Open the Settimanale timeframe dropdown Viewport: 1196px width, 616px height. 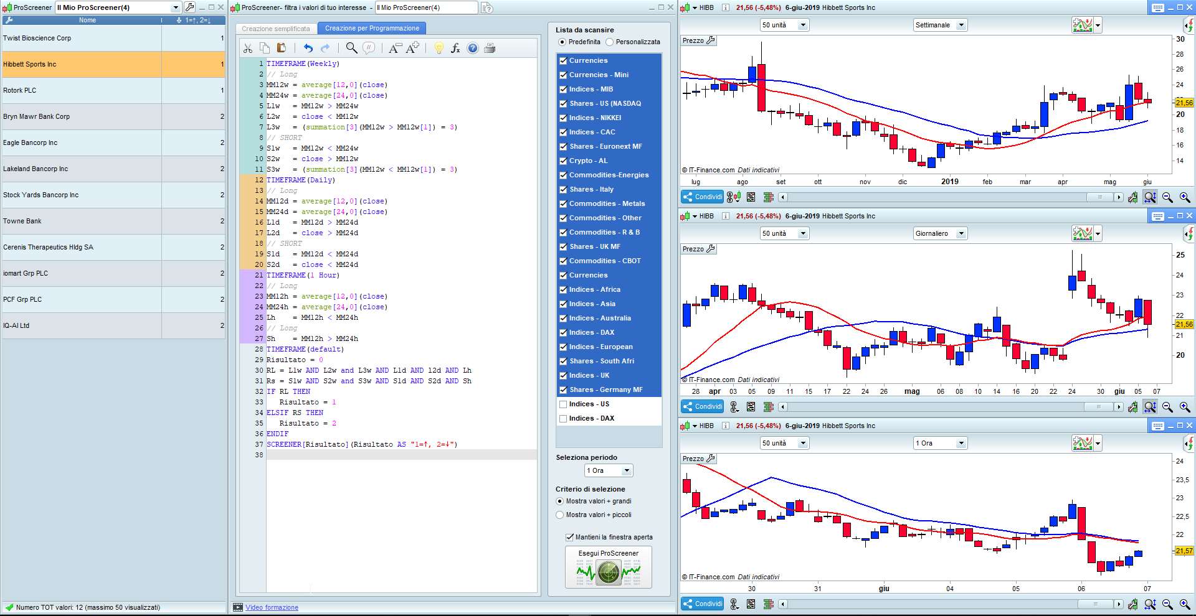940,26
